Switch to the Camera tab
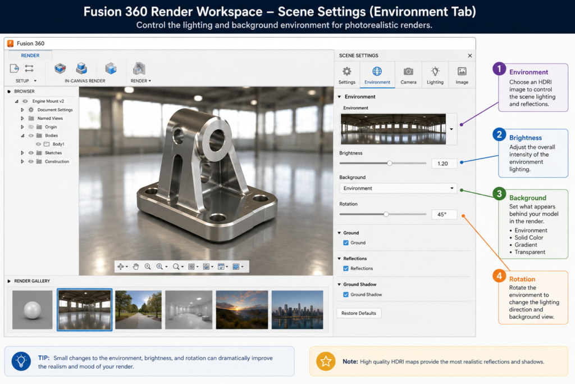The width and height of the screenshot is (575, 384). click(408, 75)
